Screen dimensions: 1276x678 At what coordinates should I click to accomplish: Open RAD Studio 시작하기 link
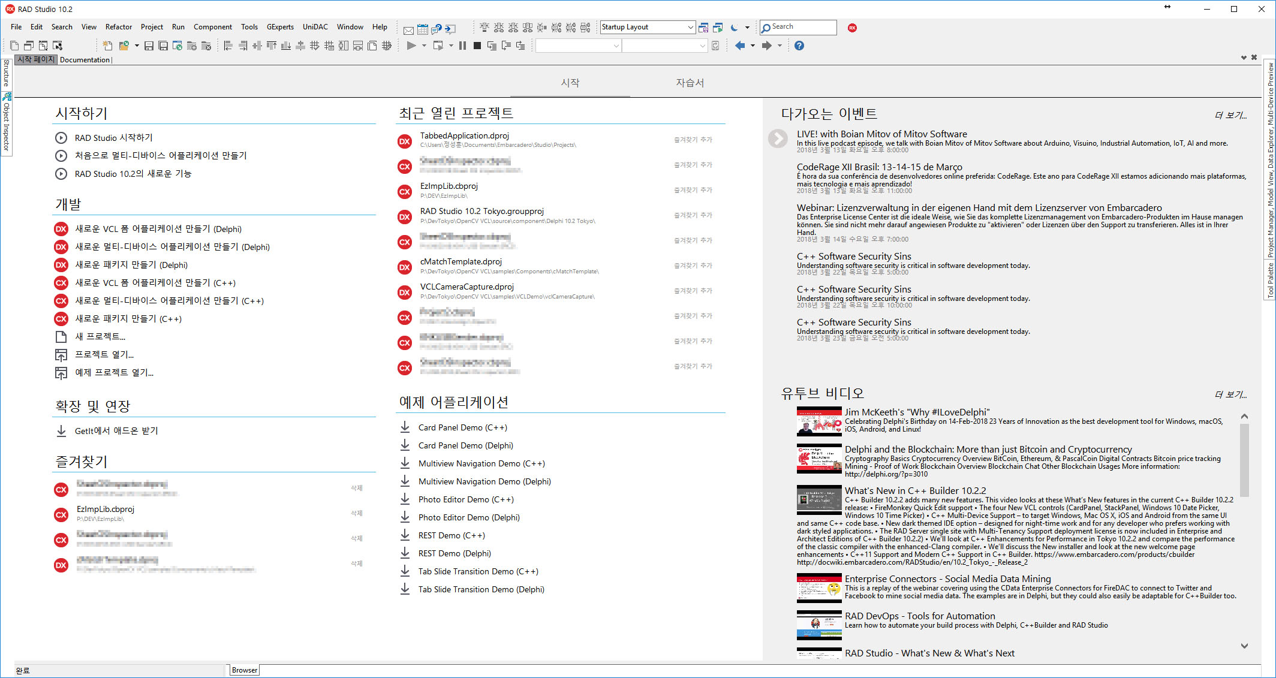(114, 138)
